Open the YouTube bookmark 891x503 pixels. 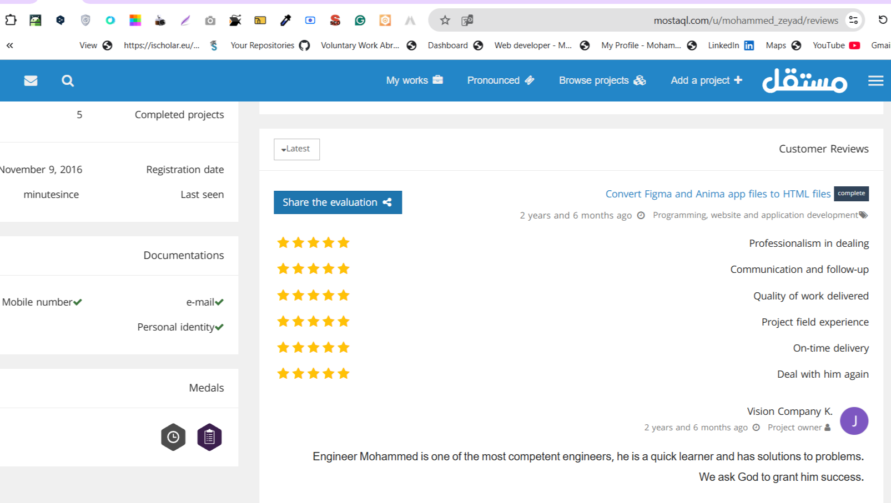click(835, 45)
